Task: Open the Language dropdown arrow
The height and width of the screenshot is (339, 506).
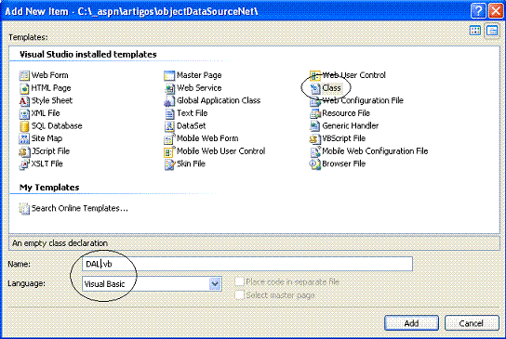Action: tap(215, 284)
